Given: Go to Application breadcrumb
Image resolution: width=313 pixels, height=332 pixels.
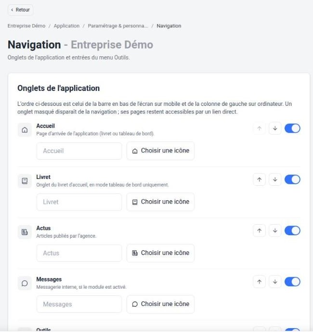Looking at the screenshot, I should pyautogui.click(x=66, y=26).
